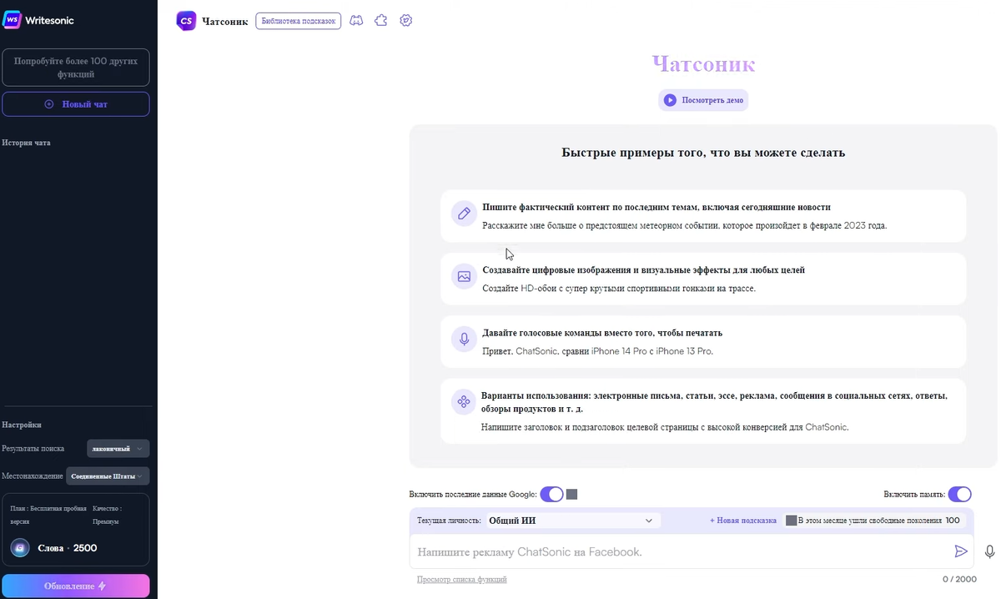This screenshot has height=599, width=1001.
Task: Click 'Давайте голосовые команды' card title
Action: click(602, 333)
